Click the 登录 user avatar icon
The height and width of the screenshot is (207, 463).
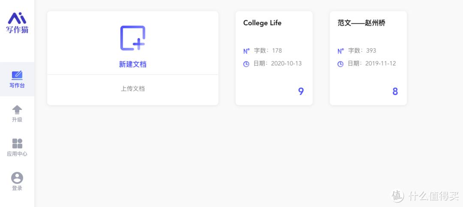pos(17,178)
